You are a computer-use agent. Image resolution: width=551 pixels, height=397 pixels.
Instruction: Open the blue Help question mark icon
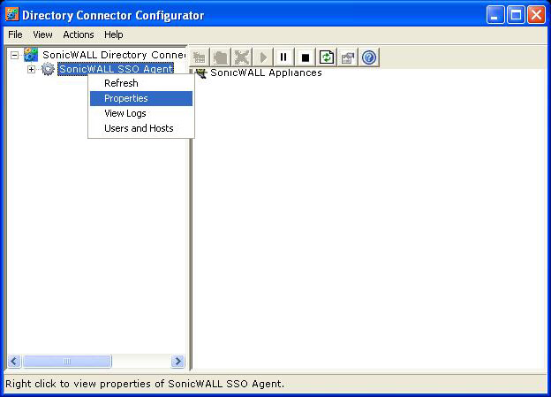pos(369,57)
